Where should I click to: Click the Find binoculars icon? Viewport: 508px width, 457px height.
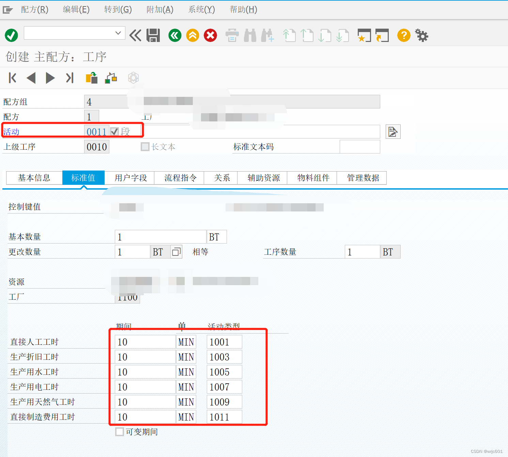[x=250, y=35]
